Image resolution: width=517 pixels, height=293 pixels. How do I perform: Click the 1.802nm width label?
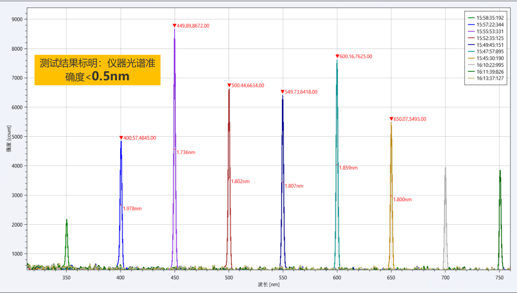click(x=240, y=182)
